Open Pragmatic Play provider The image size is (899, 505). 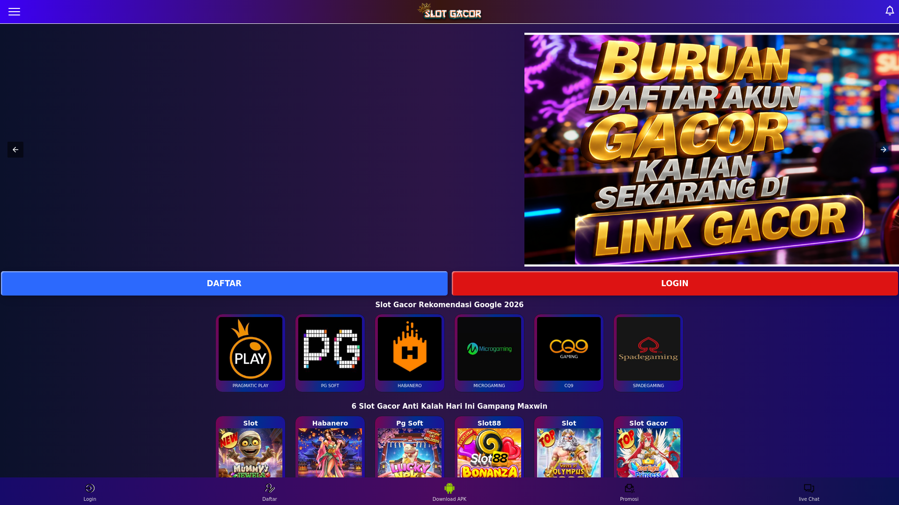point(251,353)
